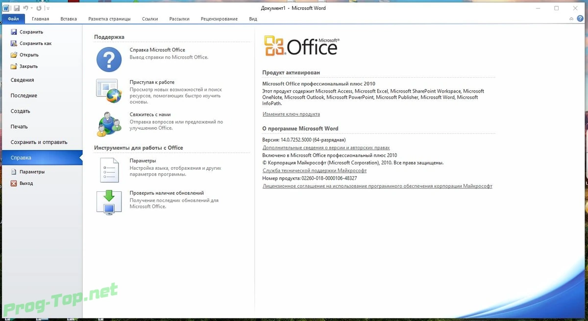Maximize the Word window

click(x=556, y=8)
